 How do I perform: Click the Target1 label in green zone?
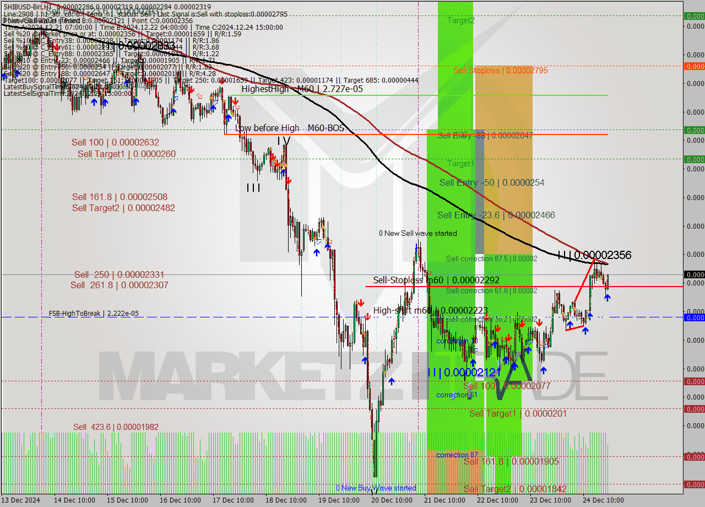pyautogui.click(x=460, y=164)
